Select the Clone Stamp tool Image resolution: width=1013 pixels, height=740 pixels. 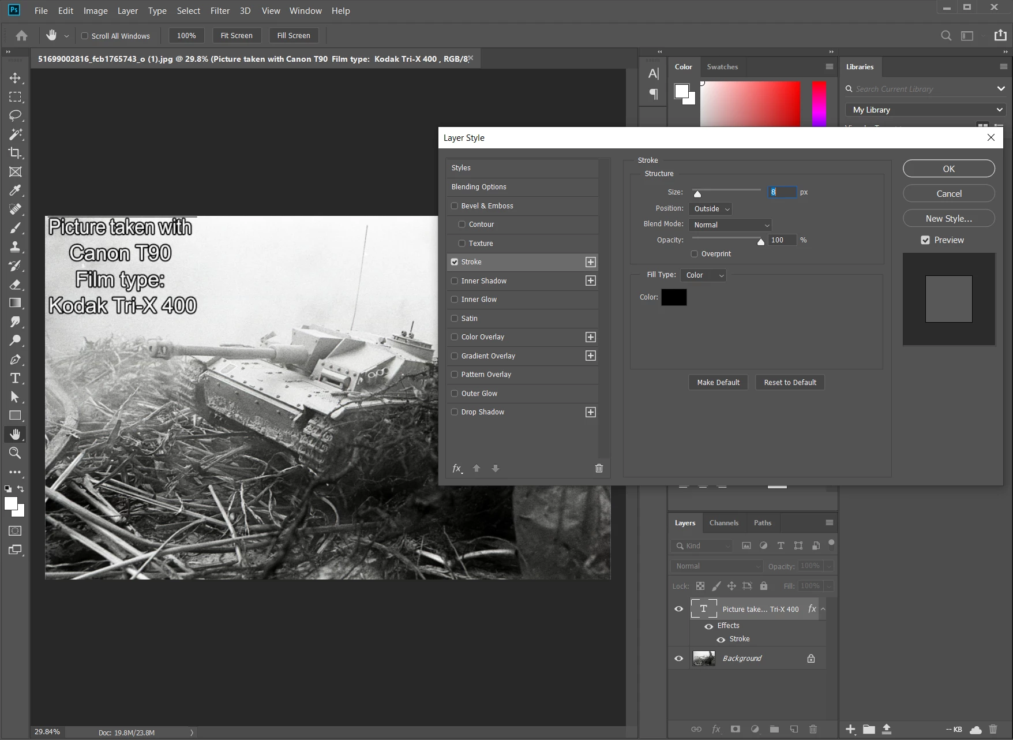(16, 247)
